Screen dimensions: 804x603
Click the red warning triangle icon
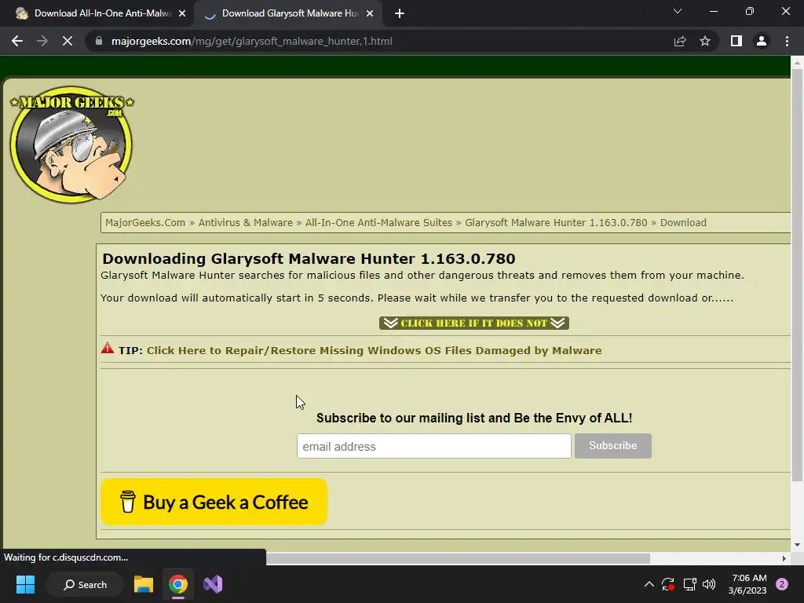click(107, 348)
